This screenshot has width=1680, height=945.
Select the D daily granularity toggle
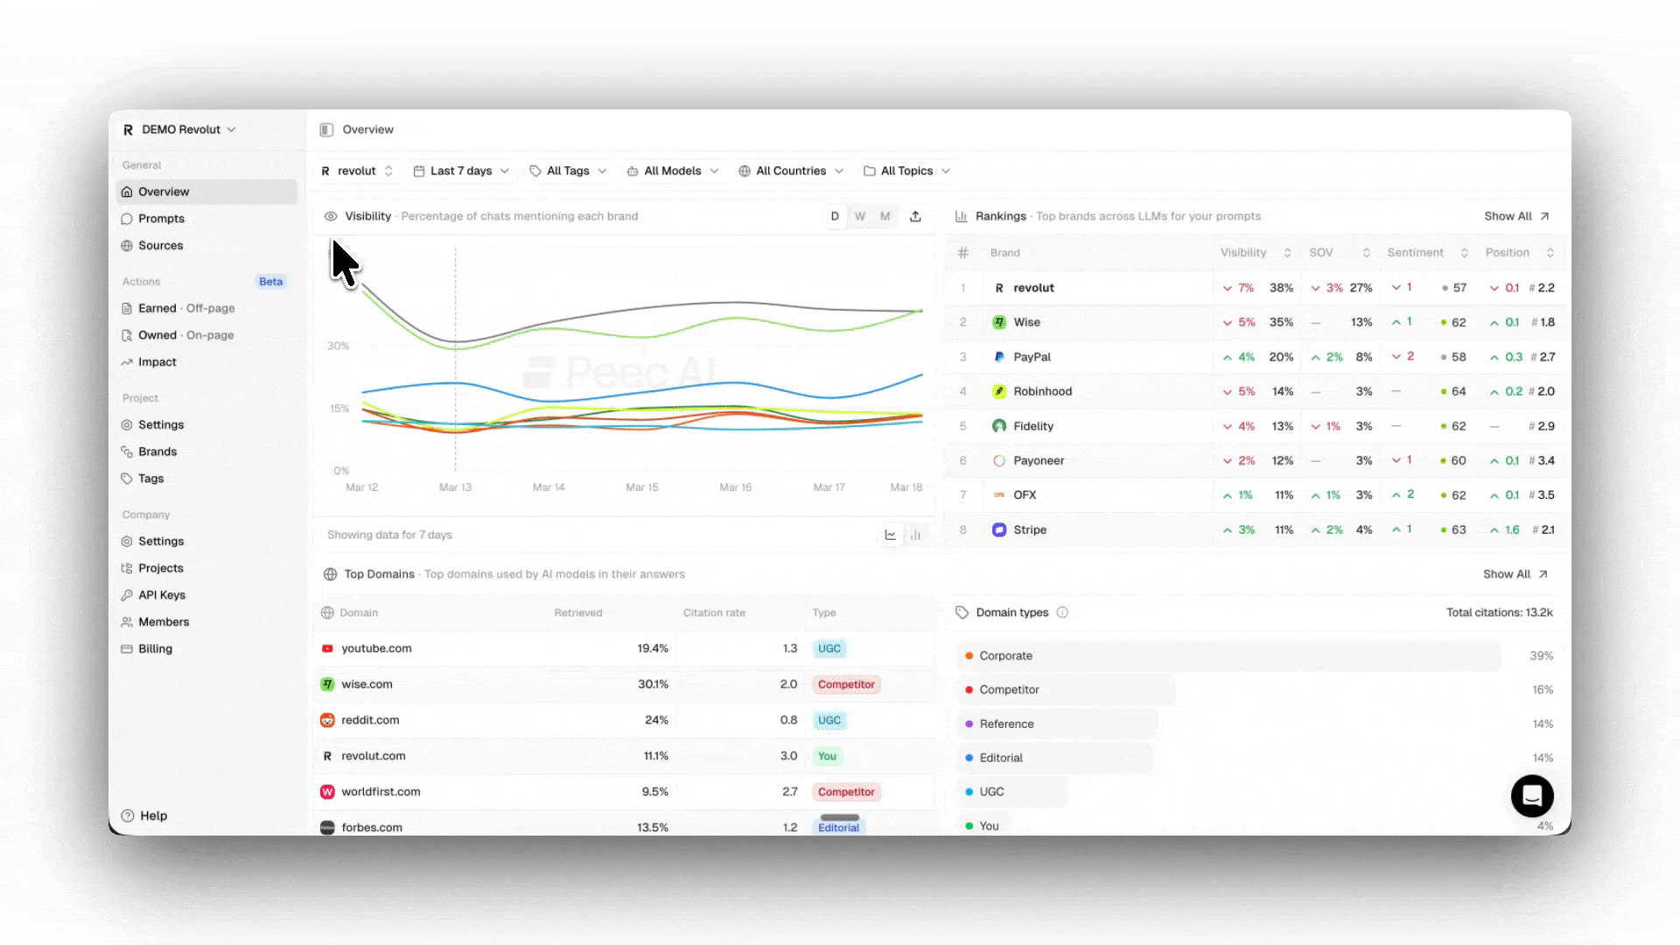[835, 216]
